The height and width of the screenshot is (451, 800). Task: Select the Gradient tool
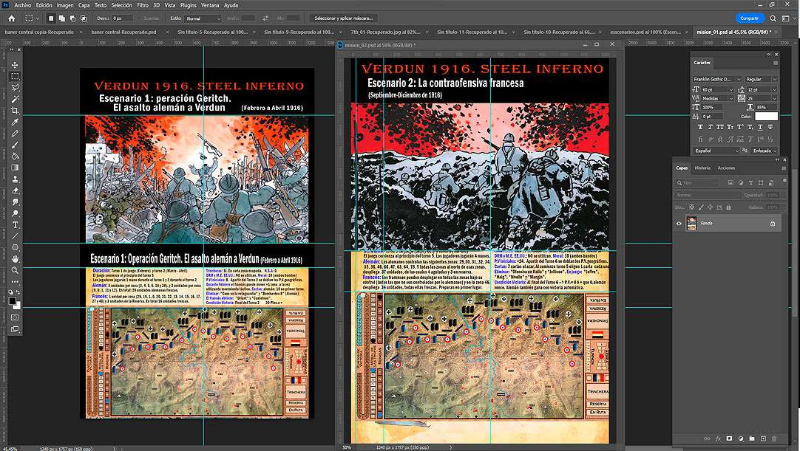(16, 168)
